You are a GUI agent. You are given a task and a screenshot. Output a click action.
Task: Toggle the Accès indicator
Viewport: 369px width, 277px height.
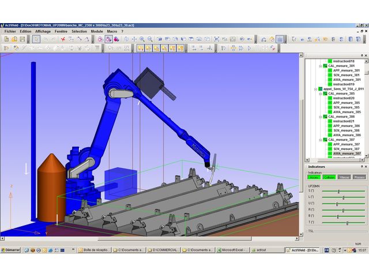pos(314,177)
